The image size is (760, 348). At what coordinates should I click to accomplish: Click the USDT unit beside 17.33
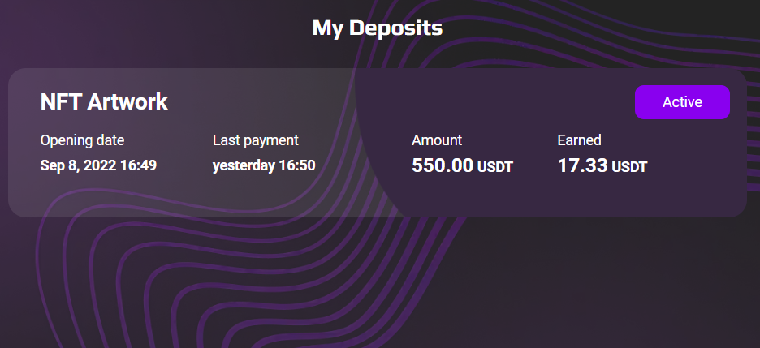coord(629,167)
